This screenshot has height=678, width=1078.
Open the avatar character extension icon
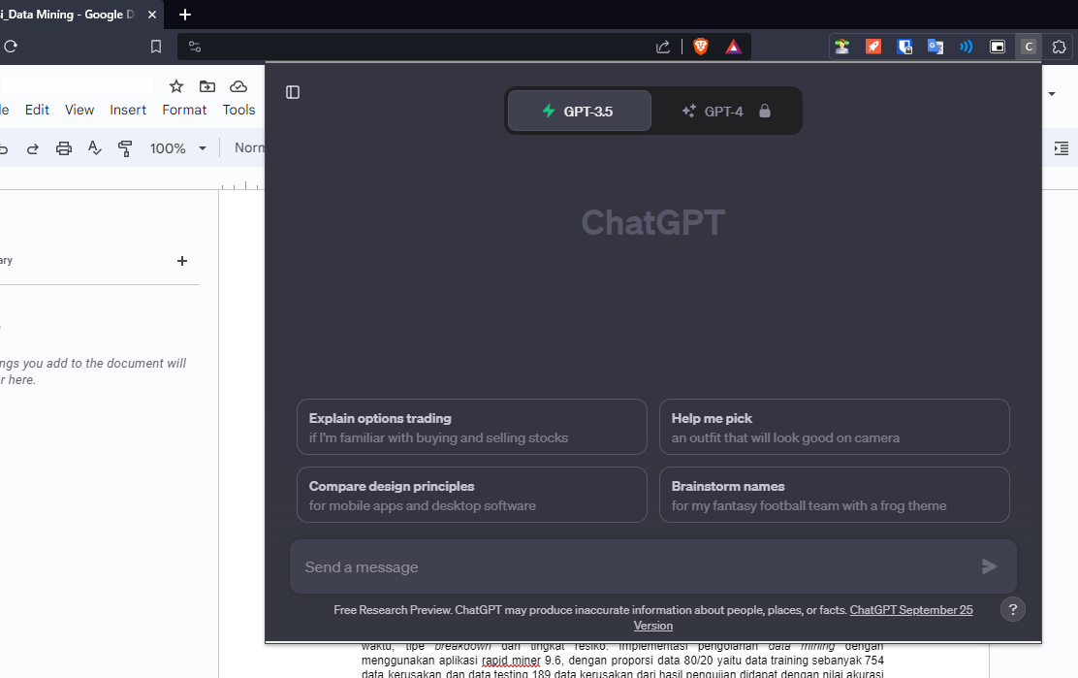tap(842, 47)
